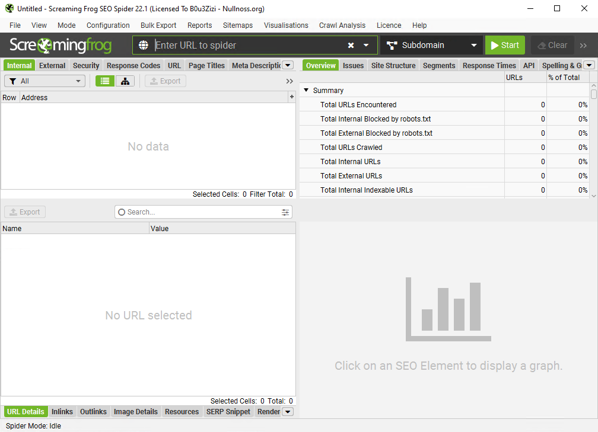This screenshot has height=432, width=598.
Task: Click the globe icon in URL bar
Action: point(144,45)
